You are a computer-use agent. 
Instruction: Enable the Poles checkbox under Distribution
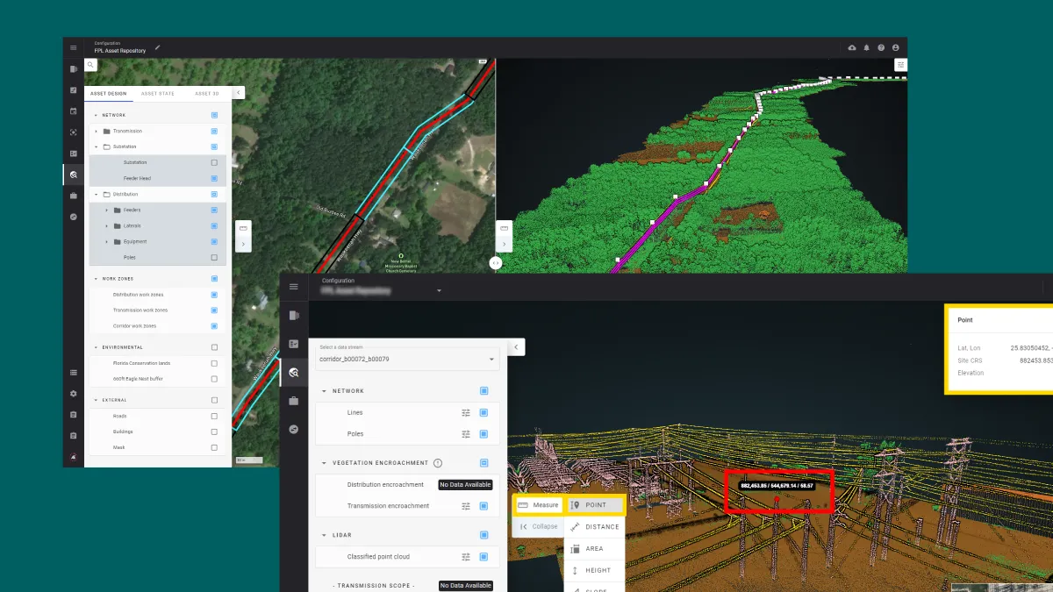pyautogui.click(x=214, y=258)
